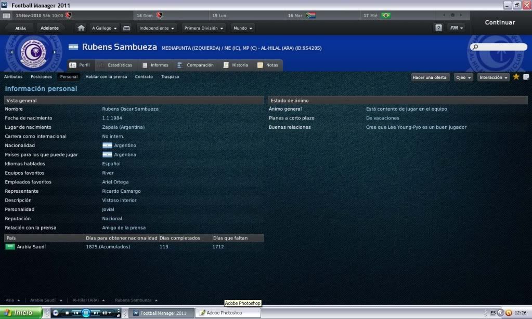Switch to the Comparación tab

196,65
